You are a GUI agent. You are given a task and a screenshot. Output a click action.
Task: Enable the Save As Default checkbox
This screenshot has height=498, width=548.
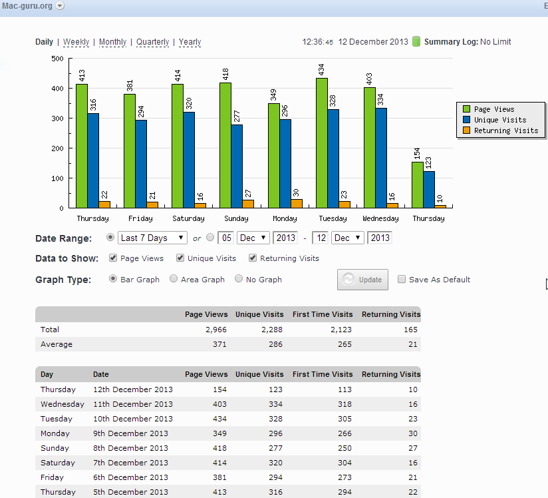point(402,279)
